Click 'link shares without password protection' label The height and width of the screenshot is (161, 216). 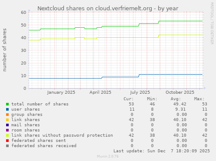click(x=62, y=135)
